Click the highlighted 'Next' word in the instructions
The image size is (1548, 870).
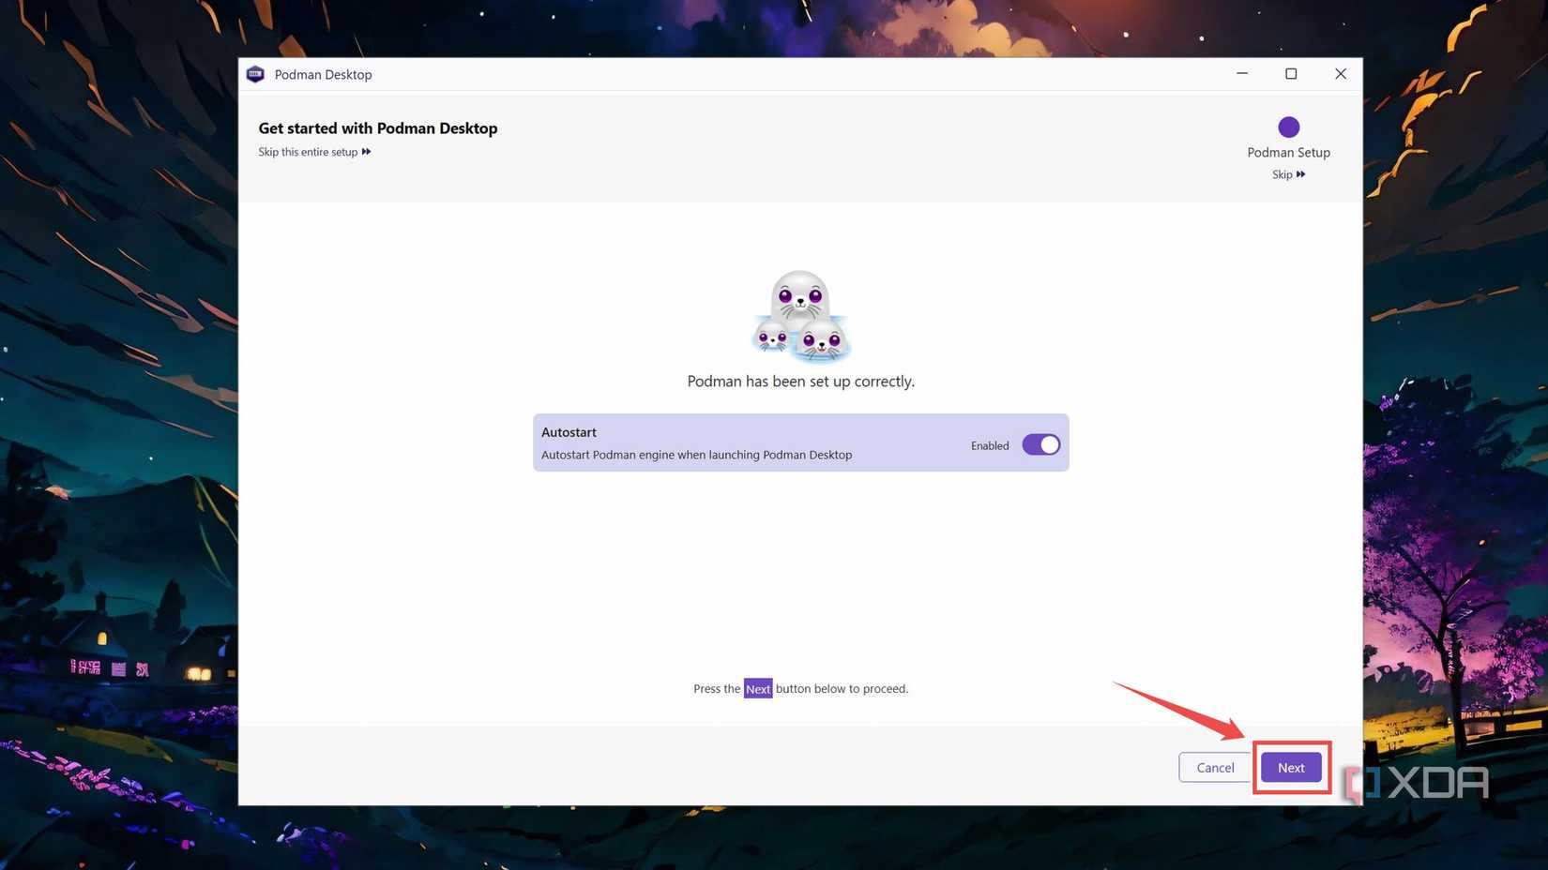point(758,688)
